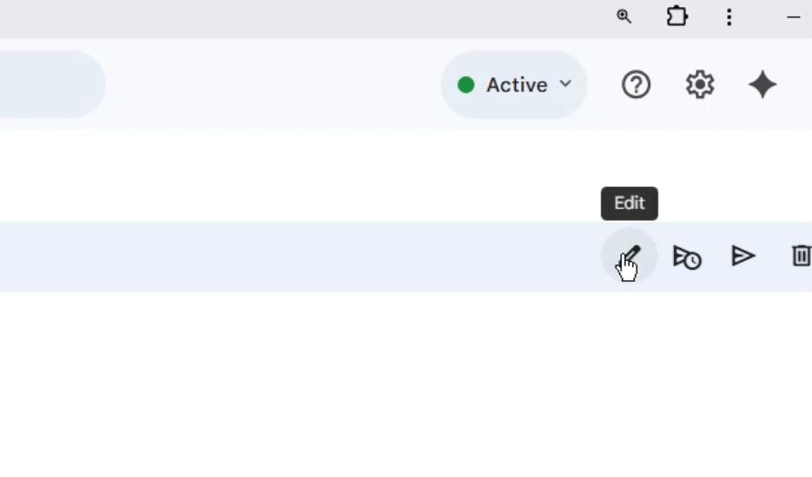812x477 pixels.
Task: Launch the Gemini sparkle icon
Action: click(763, 85)
